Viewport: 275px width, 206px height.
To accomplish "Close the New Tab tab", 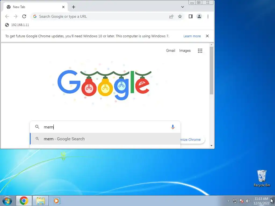I will (x=63, y=7).
